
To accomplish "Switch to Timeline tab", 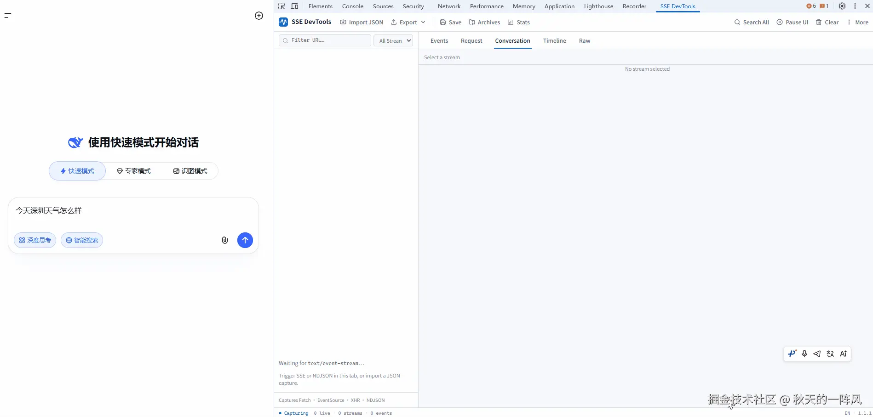I will [x=554, y=41].
